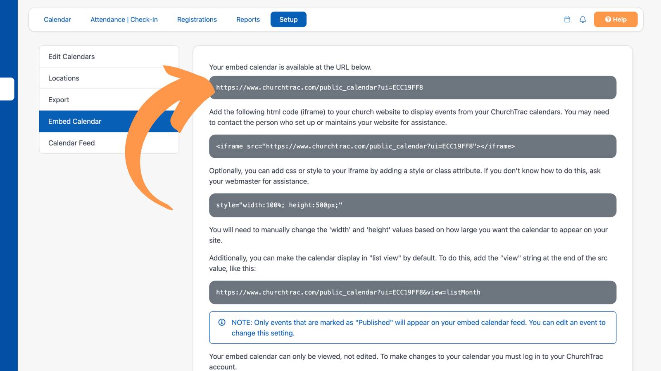The width and height of the screenshot is (661, 371).
Task: Click the public calendar URL box
Action: (413, 87)
